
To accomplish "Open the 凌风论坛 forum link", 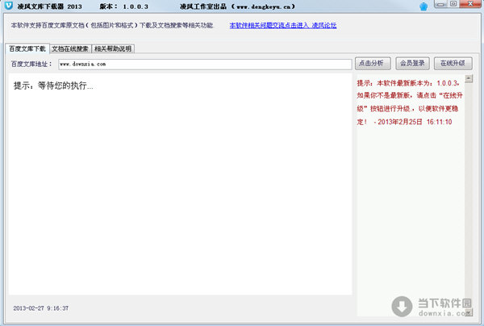I will (x=283, y=25).
